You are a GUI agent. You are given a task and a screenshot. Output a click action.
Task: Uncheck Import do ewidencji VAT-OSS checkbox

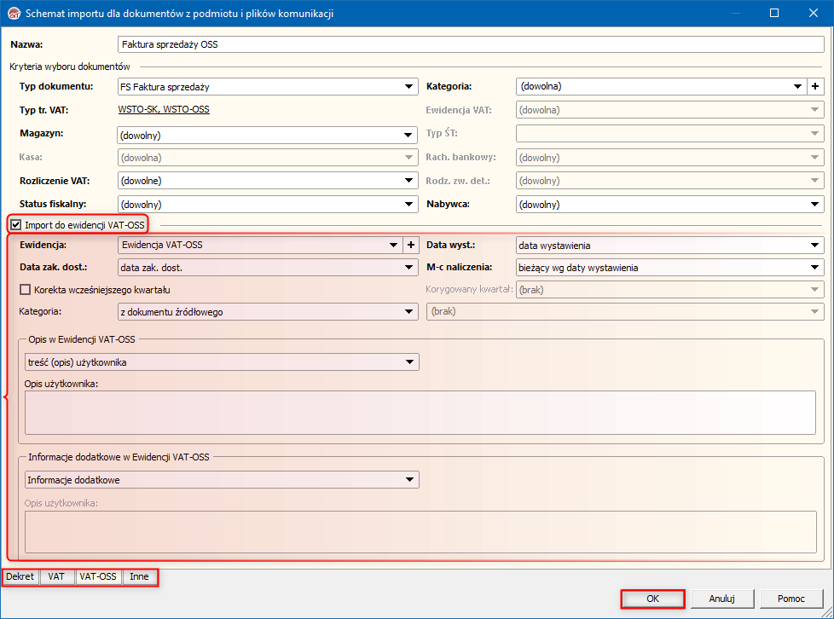(x=16, y=224)
